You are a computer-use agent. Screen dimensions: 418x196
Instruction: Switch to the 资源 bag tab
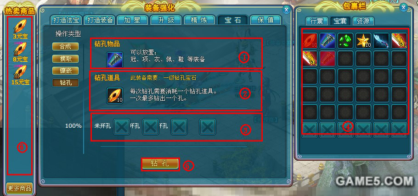363,21
